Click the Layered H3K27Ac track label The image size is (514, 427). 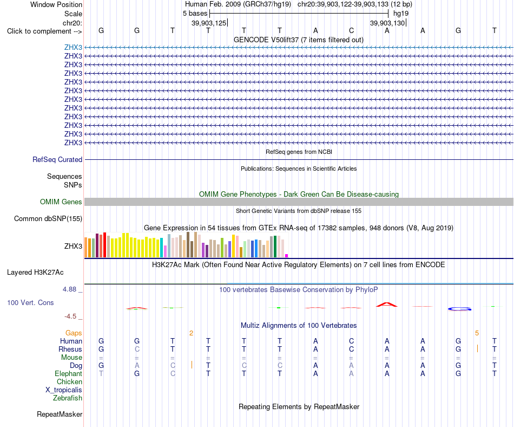click(35, 273)
